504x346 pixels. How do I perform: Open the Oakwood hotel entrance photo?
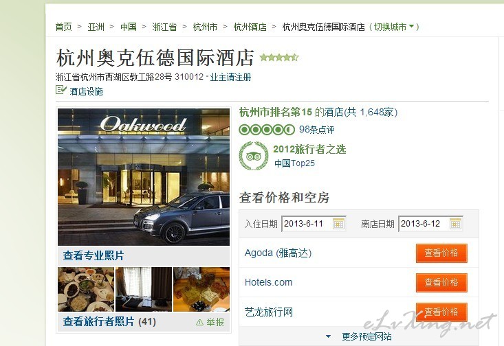tap(144, 177)
